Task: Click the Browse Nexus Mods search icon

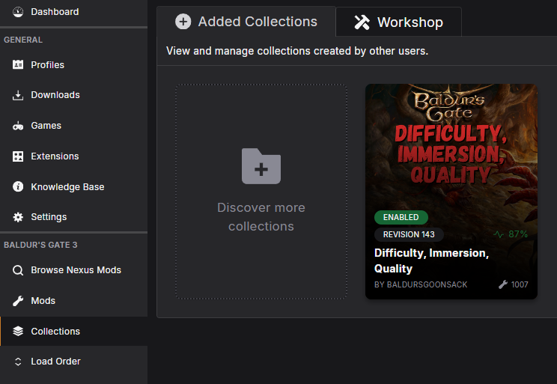Action: [x=18, y=270]
